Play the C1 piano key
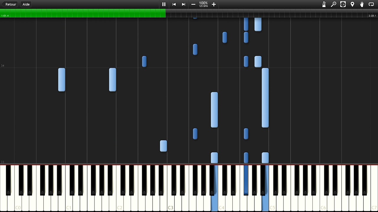The image size is (378, 212). [69, 203]
